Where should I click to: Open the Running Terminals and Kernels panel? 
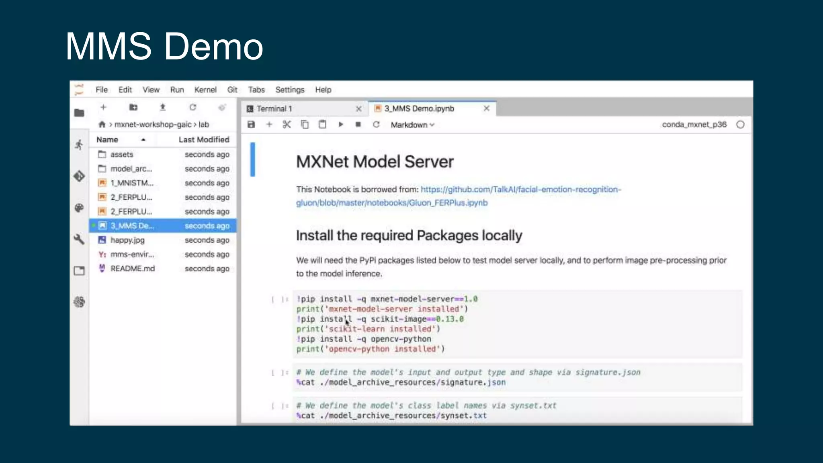click(x=79, y=145)
